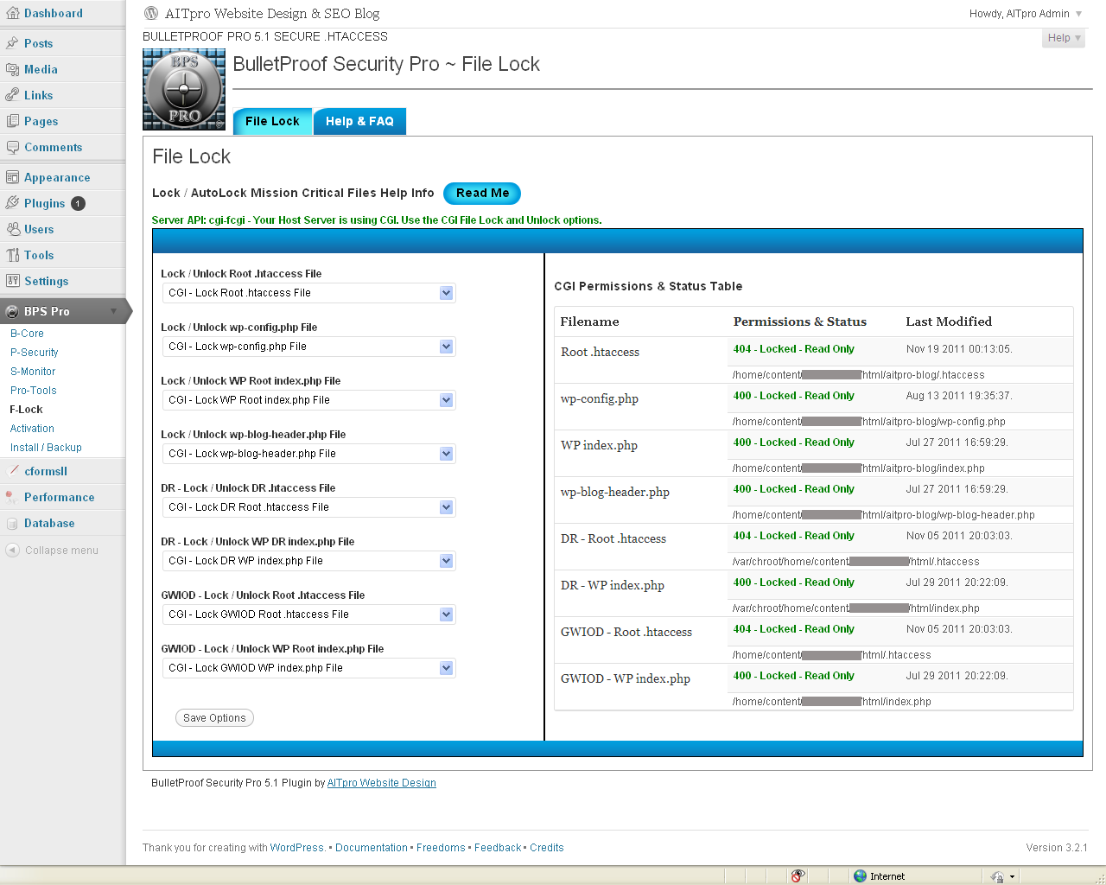Click the Root .htaccess filename cell
The height and width of the screenshot is (885, 1106).
click(600, 352)
